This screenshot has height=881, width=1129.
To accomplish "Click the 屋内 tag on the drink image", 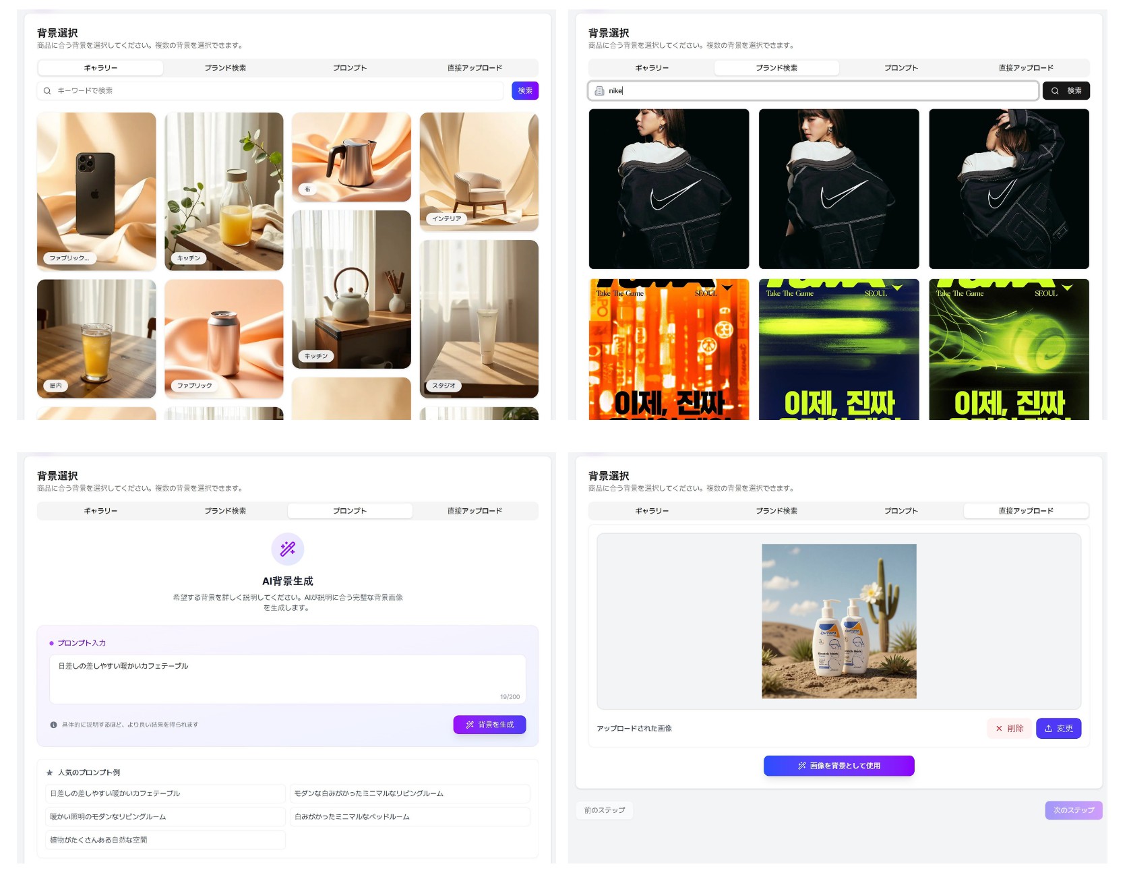I will tap(56, 386).
